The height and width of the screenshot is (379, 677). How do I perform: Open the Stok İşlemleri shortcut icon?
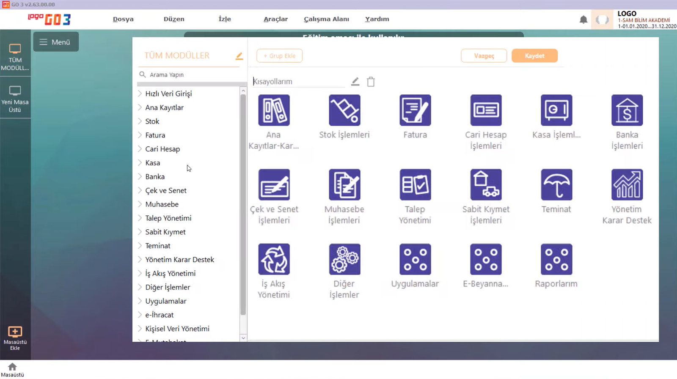pyautogui.click(x=344, y=110)
